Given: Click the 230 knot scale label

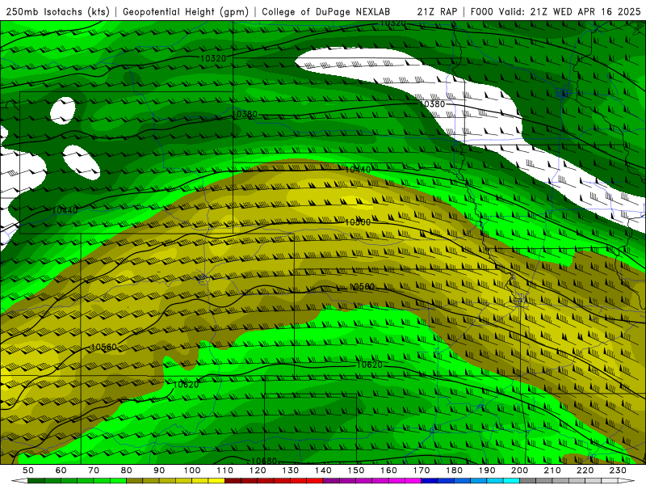Looking at the screenshot, I should (618, 470).
